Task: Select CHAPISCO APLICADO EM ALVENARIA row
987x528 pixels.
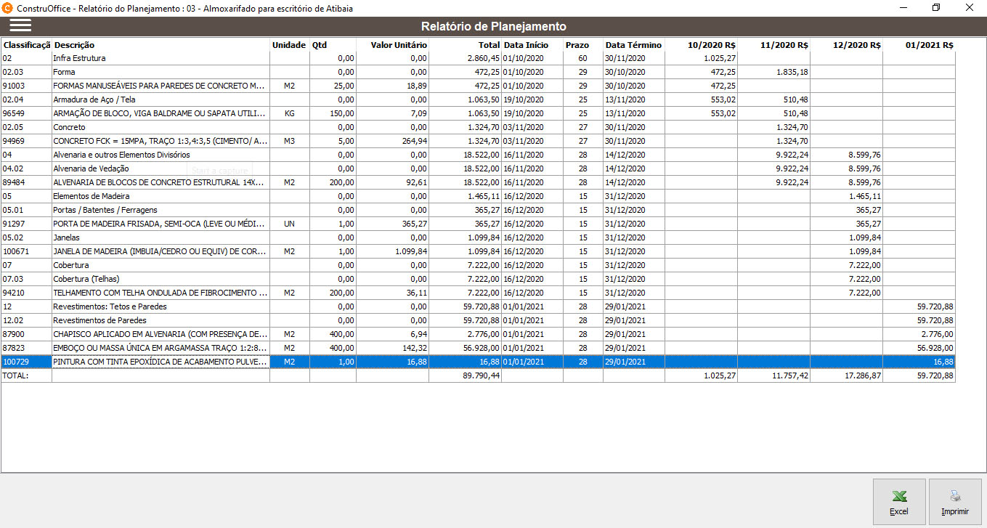Action: click(478, 334)
